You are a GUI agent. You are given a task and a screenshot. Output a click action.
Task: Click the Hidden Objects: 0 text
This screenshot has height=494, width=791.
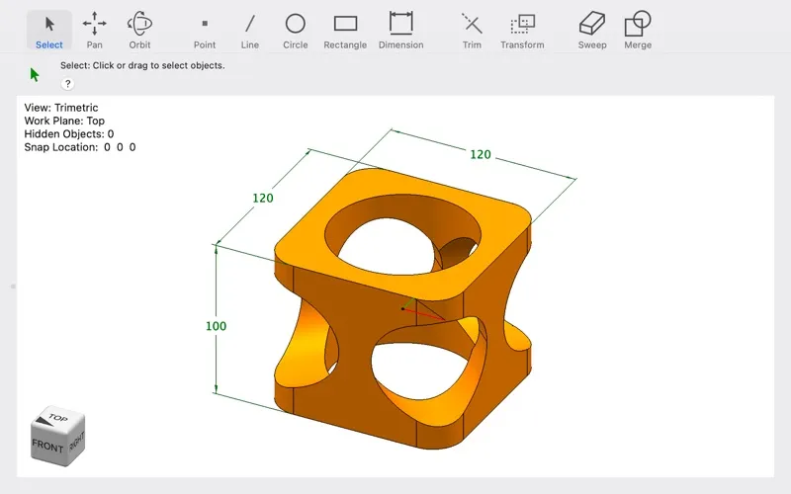(x=68, y=133)
